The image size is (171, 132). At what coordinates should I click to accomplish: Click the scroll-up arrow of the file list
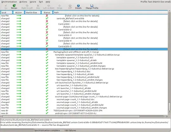coord(169,11)
